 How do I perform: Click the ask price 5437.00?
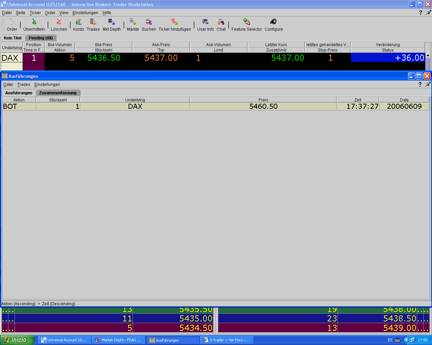coord(161,58)
